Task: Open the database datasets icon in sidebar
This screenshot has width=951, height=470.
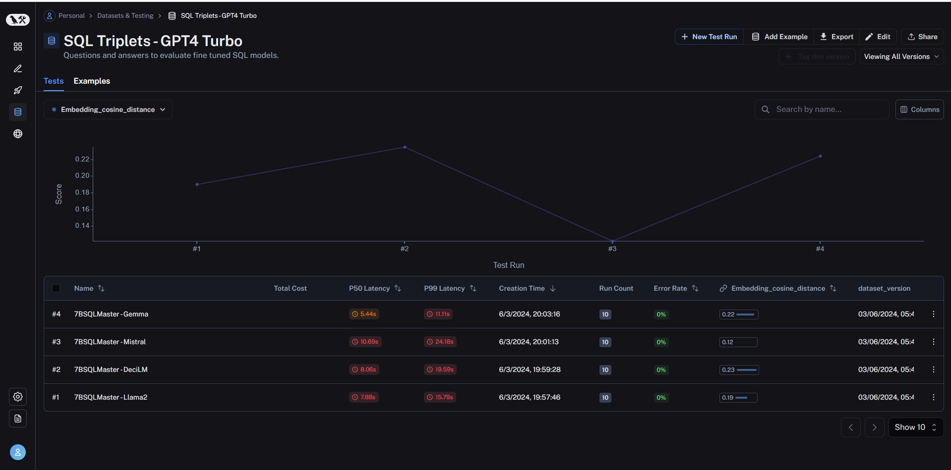Action: coord(18,112)
